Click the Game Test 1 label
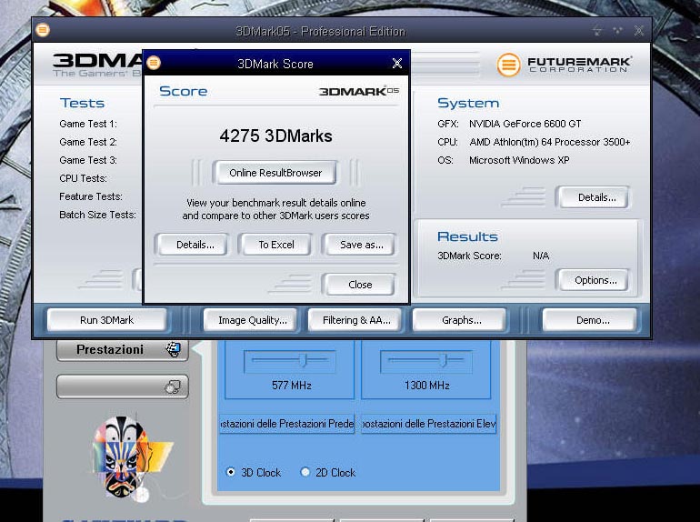Viewport: 700px width, 522px height. pyautogui.click(x=88, y=124)
